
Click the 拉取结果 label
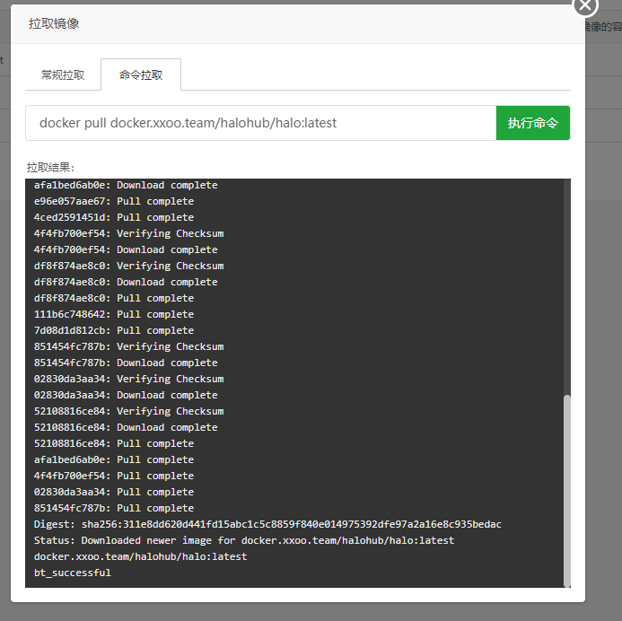[51, 168]
